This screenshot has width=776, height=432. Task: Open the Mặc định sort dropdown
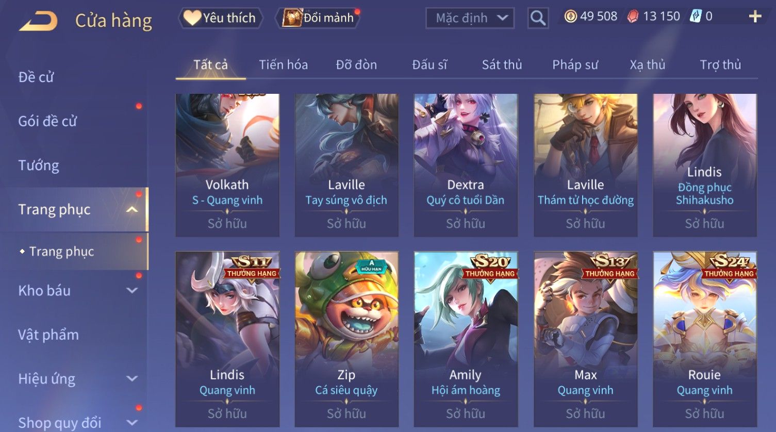[470, 19]
